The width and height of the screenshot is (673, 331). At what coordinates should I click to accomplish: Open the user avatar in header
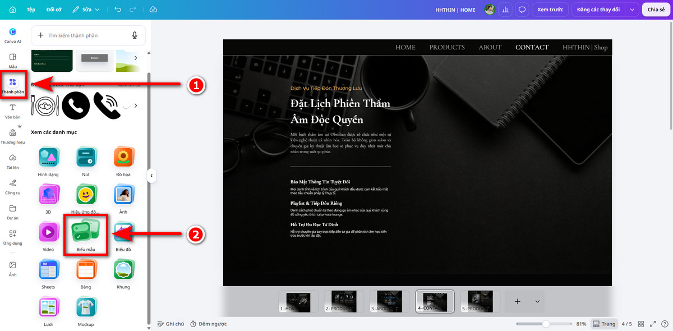pos(490,10)
